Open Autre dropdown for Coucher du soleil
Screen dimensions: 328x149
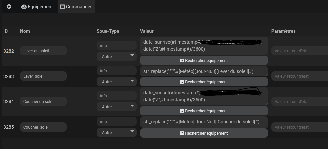point(116,107)
